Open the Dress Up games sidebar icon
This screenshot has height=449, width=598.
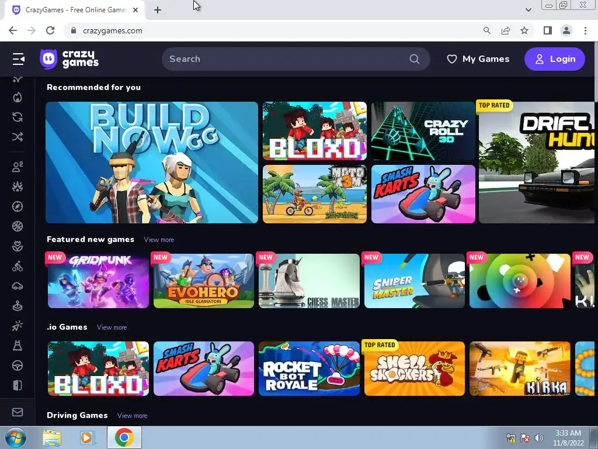[x=18, y=346]
